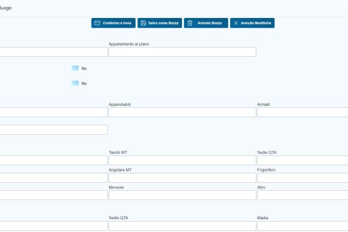Focus the Angolare MT input
348x232 pixels.
pos(183,178)
